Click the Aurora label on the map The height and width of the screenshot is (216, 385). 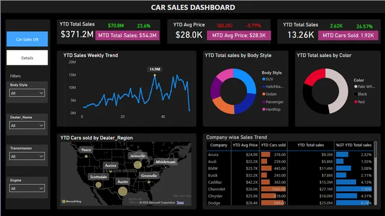coord(111,166)
